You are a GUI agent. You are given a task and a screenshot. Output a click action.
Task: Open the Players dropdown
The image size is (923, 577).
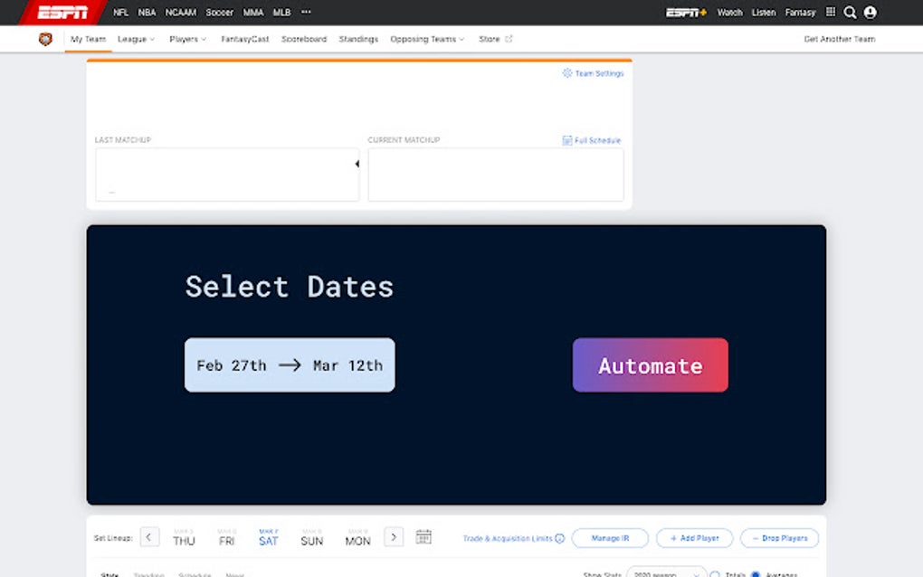point(187,39)
